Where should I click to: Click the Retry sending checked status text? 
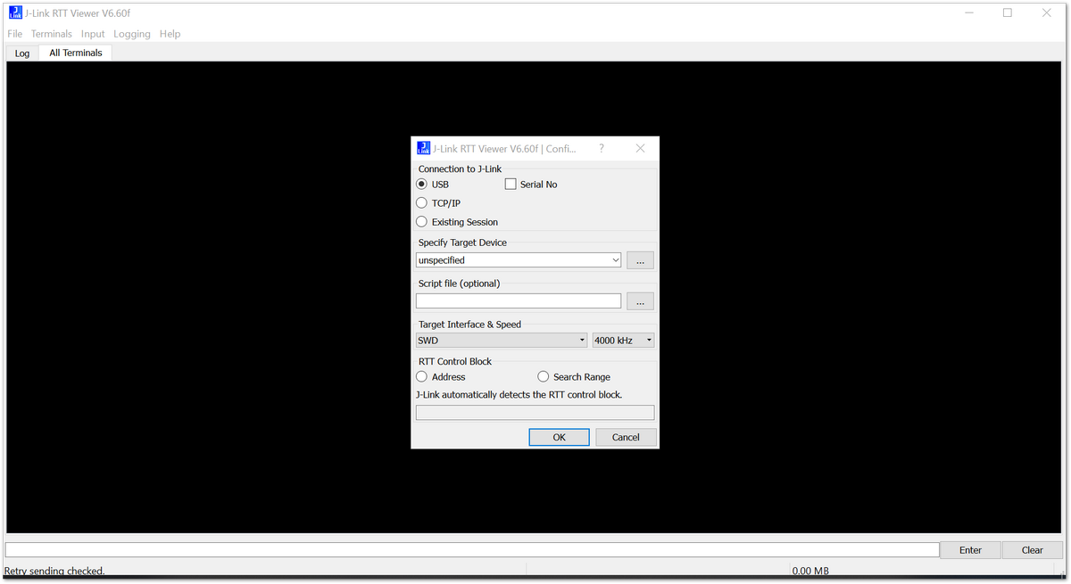(54, 571)
